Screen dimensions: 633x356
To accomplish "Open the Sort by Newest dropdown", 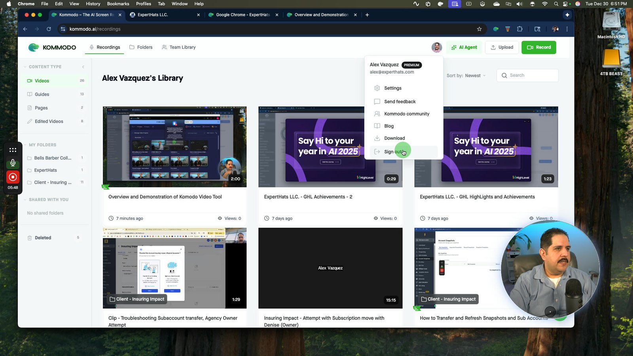I will point(466,76).
